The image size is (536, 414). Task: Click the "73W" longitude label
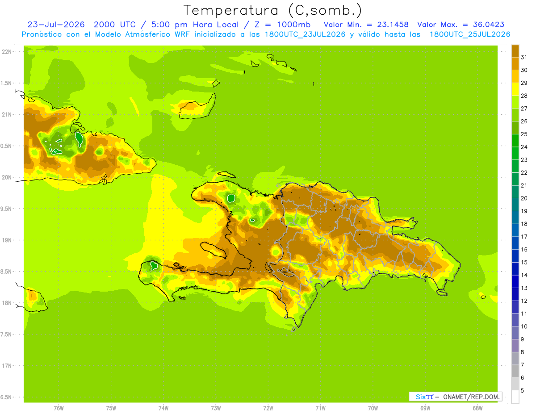click(216, 408)
